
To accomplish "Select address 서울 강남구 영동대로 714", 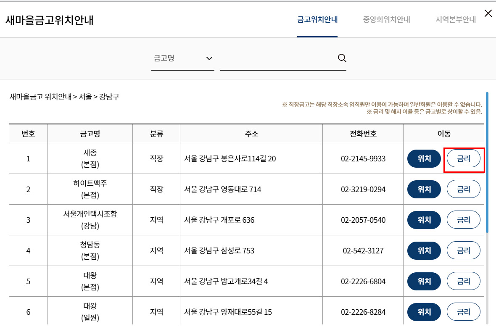I will click(223, 190).
